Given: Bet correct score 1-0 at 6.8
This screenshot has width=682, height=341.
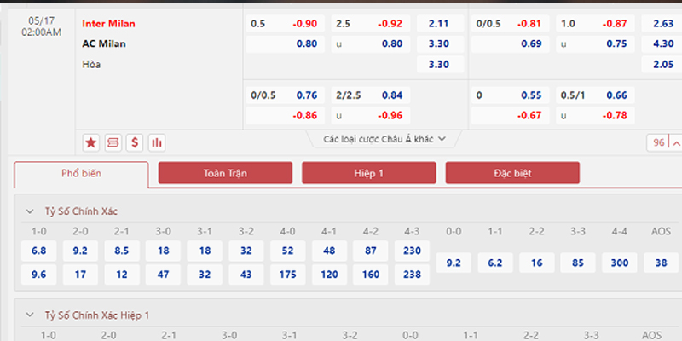Looking at the screenshot, I should (38, 251).
